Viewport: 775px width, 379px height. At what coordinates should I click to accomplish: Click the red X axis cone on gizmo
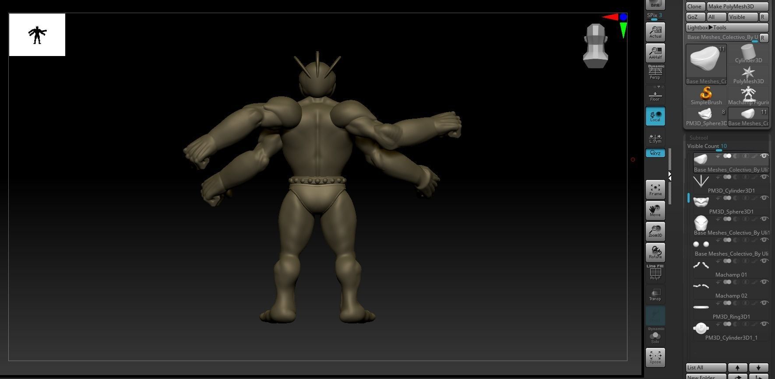point(610,17)
